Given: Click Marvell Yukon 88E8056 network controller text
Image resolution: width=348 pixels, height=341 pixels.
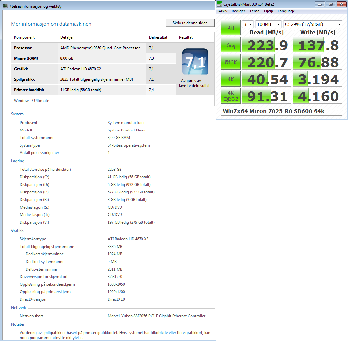Looking at the screenshot, I should pyautogui.click(x=157, y=316).
